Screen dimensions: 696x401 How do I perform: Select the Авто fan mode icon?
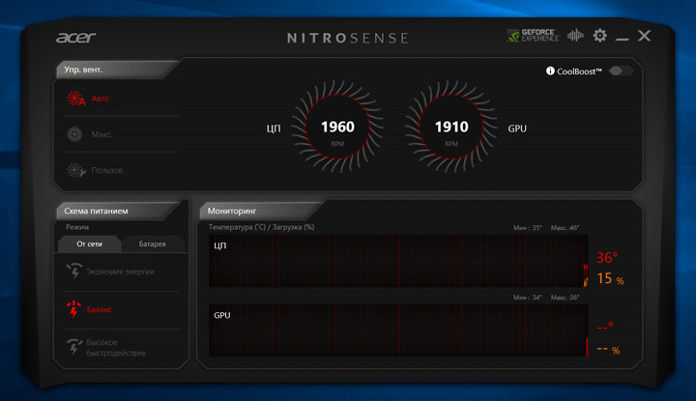coord(75,98)
